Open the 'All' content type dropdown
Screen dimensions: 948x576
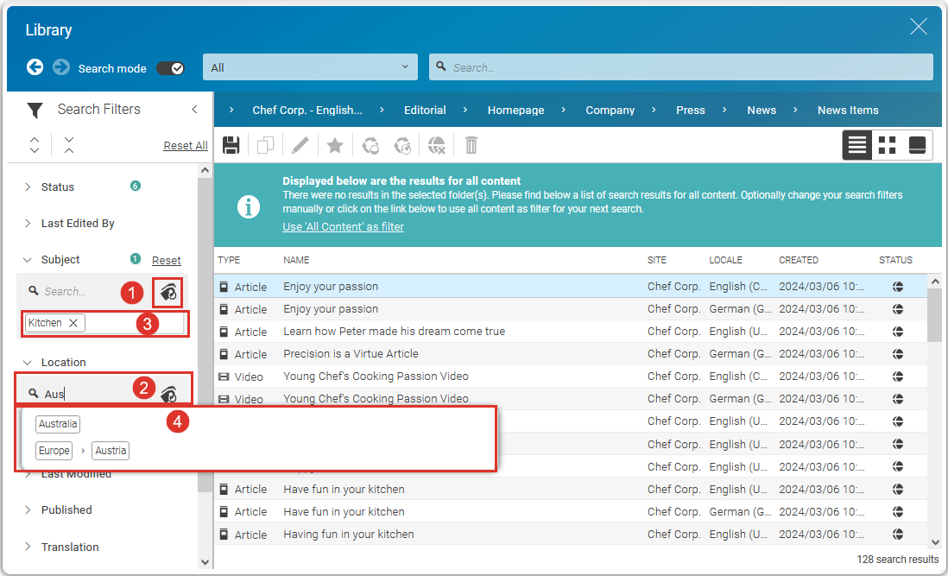tap(310, 67)
